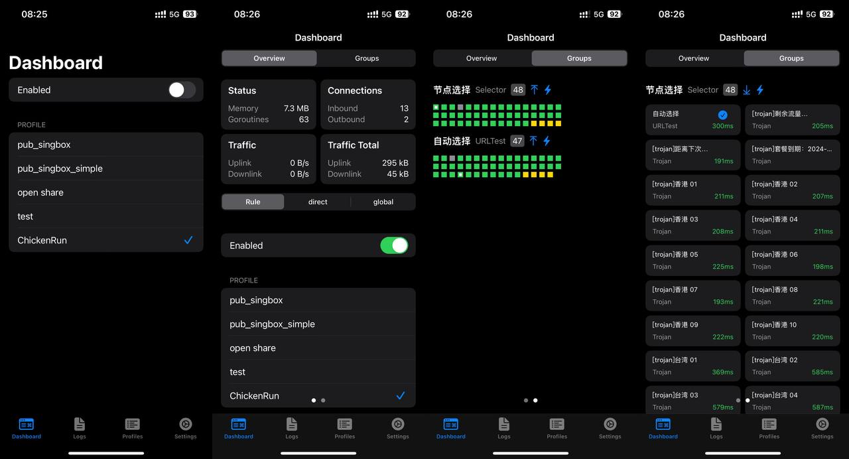Tap Profiles icon in the 08:25 screen's tab bar
The width and height of the screenshot is (849, 459).
point(133,428)
